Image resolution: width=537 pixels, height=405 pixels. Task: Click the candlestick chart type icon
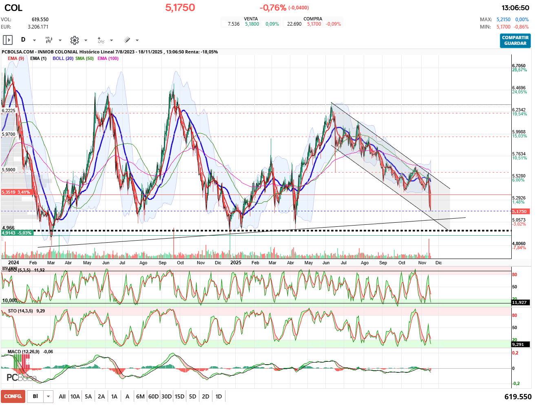[49, 40]
